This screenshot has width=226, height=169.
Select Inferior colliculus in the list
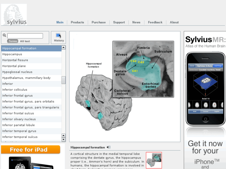coord(31,90)
